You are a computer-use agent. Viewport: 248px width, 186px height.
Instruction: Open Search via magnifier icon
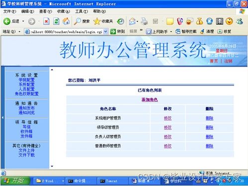point(82,21)
